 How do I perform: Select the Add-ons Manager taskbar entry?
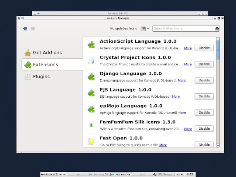pyautogui.click(x=121, y=174)
